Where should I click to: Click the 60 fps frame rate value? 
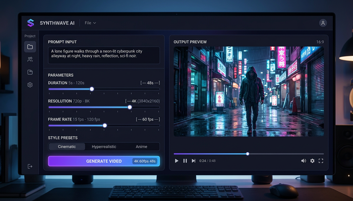148,120
